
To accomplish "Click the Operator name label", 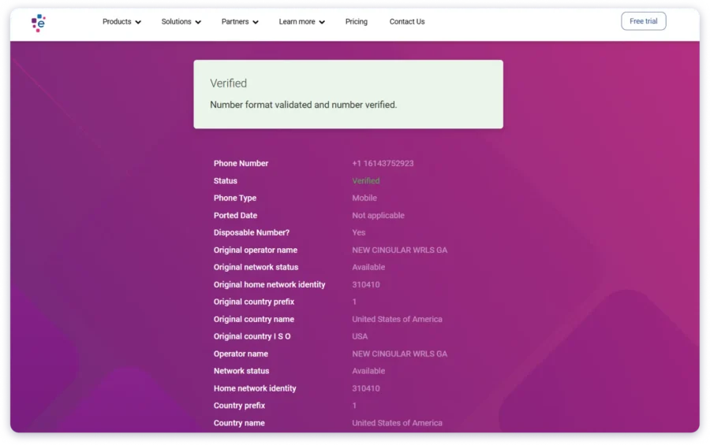I will click(241, 354).
